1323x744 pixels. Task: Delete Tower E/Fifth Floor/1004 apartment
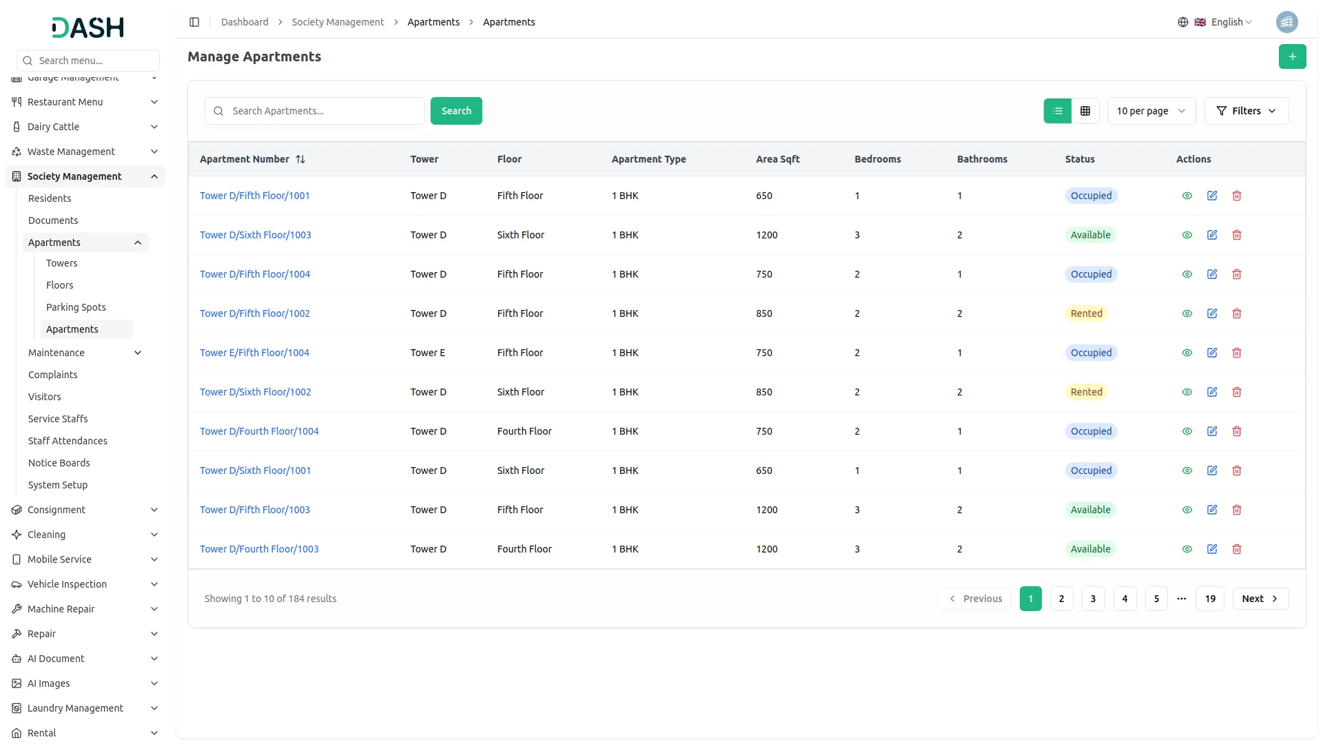[x=1237, y=353]
